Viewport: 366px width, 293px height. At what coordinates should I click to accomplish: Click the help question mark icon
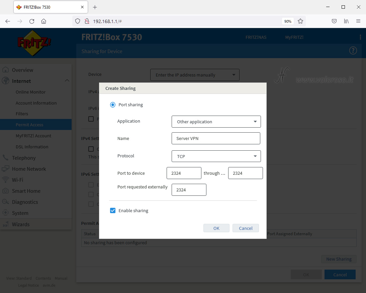click(353, 50)
